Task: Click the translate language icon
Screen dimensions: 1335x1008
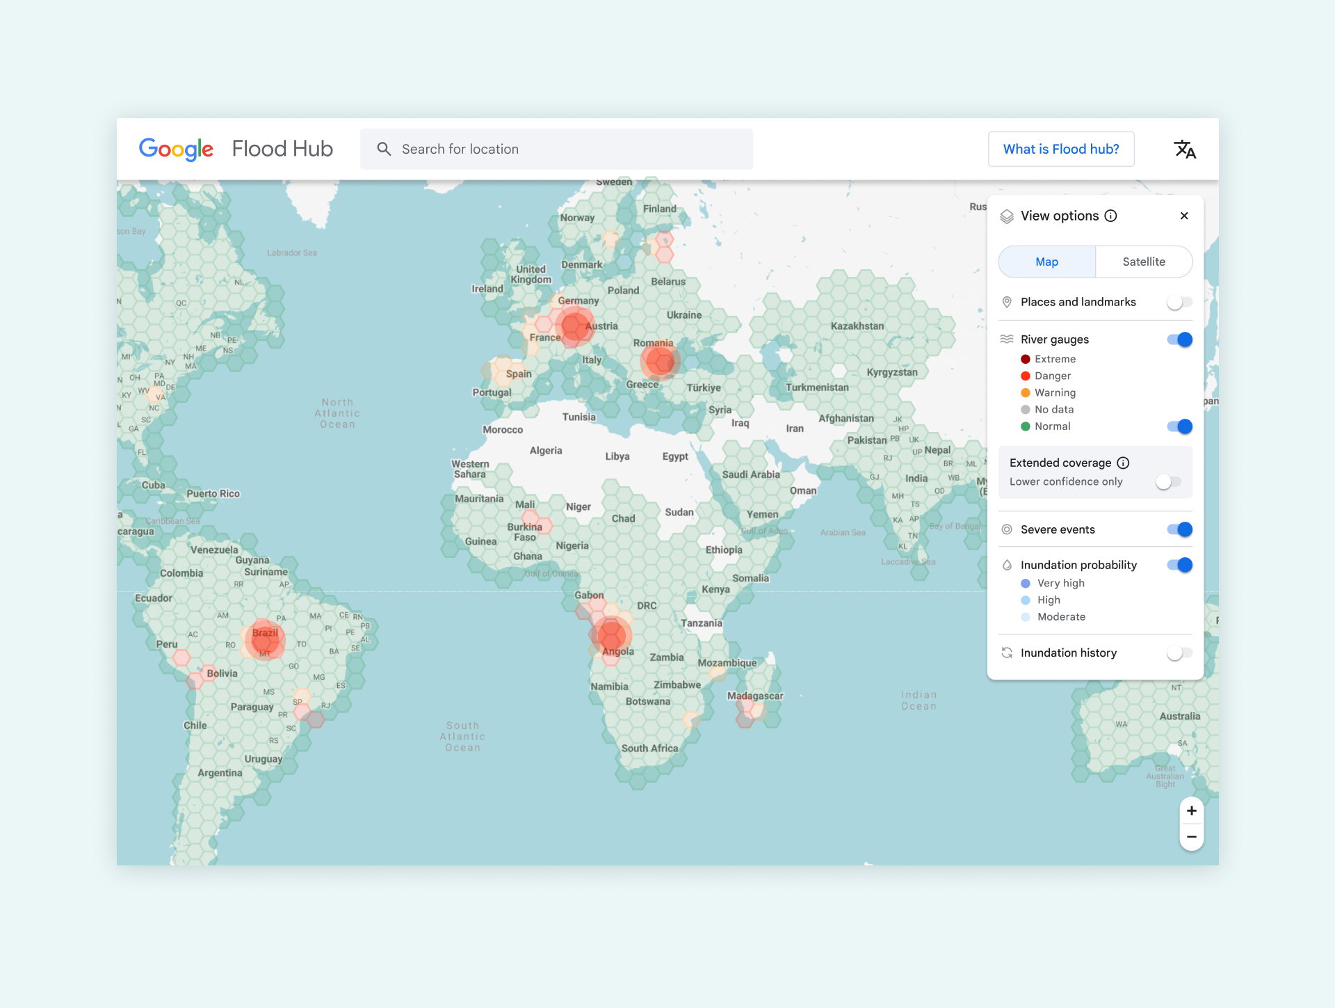Action: 1184,149
